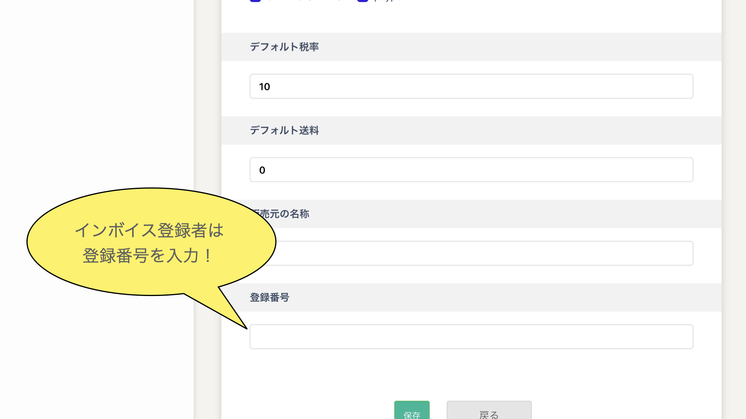
Task: Focus the デフォルト送料 input field
Action: pyautogui.click(x=471, y=170)
